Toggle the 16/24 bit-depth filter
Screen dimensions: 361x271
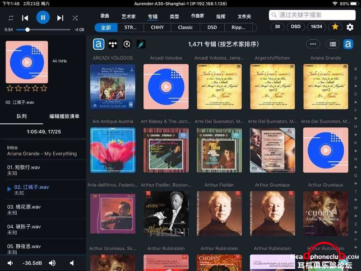(x=316, y=27)
